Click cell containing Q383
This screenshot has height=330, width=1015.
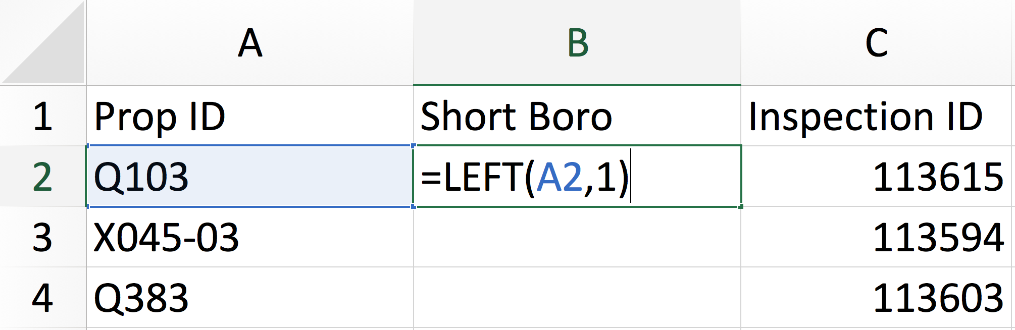[x=250, y=298]
